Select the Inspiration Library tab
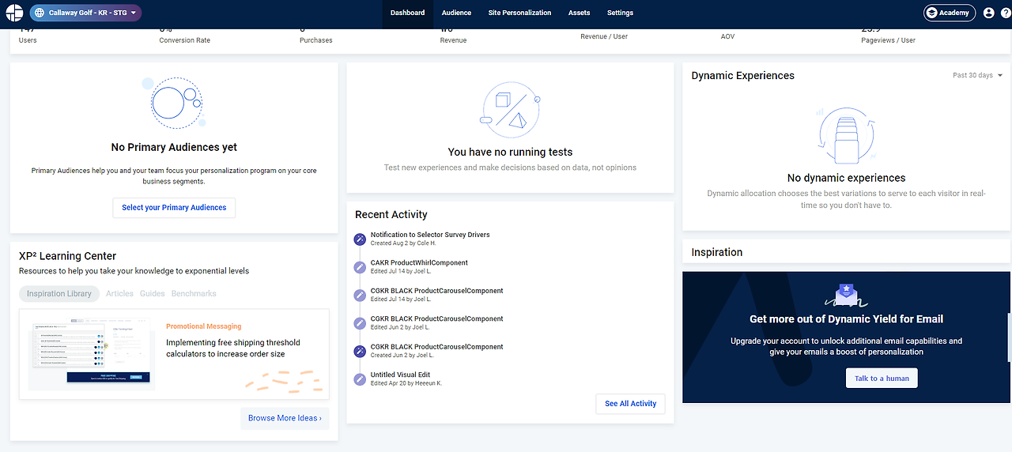Viewport: 1012px width, 452px height. pos(59,293)
